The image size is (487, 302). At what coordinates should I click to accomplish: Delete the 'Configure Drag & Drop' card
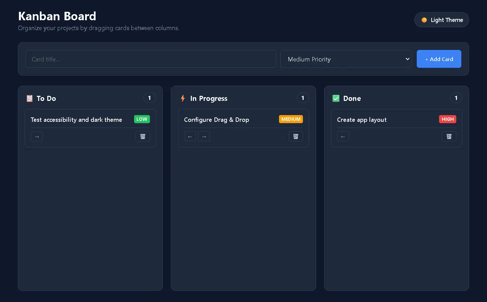click(296, 136)
